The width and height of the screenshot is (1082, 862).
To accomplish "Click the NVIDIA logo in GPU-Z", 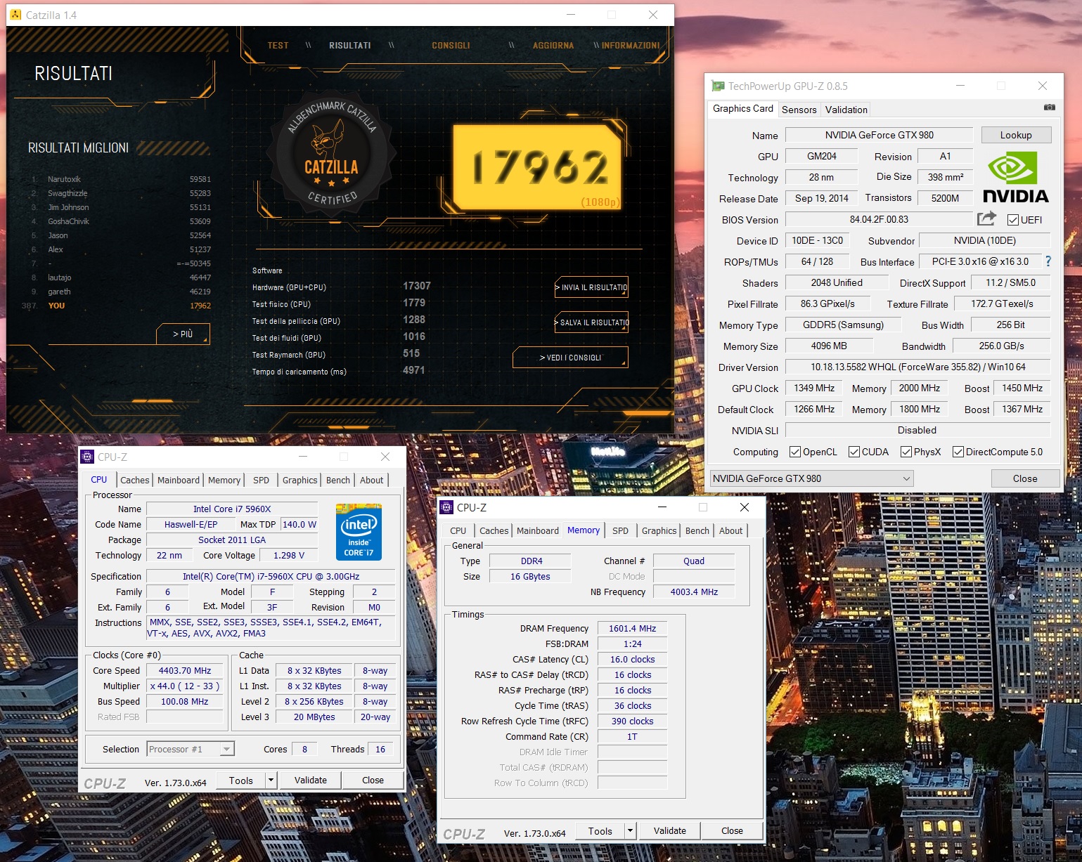I will click(1016, 178).
